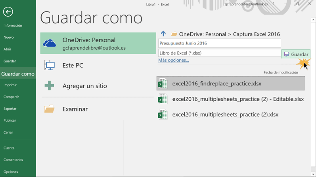The image size is (316, 177).
Task: Select file excel2016_multiplesheets_practice (2).xlsx
Action: click(231, 114)
